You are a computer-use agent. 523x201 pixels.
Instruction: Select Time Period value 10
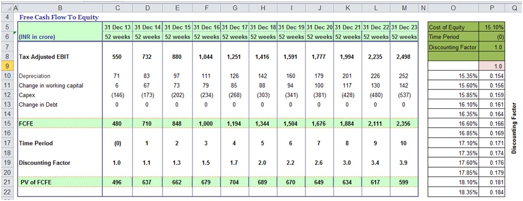(403, 143)
